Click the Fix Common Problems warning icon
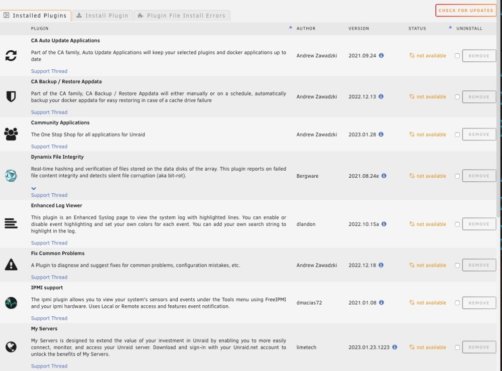The height and width of the screenshot is (371, 502). click(11, 265)
